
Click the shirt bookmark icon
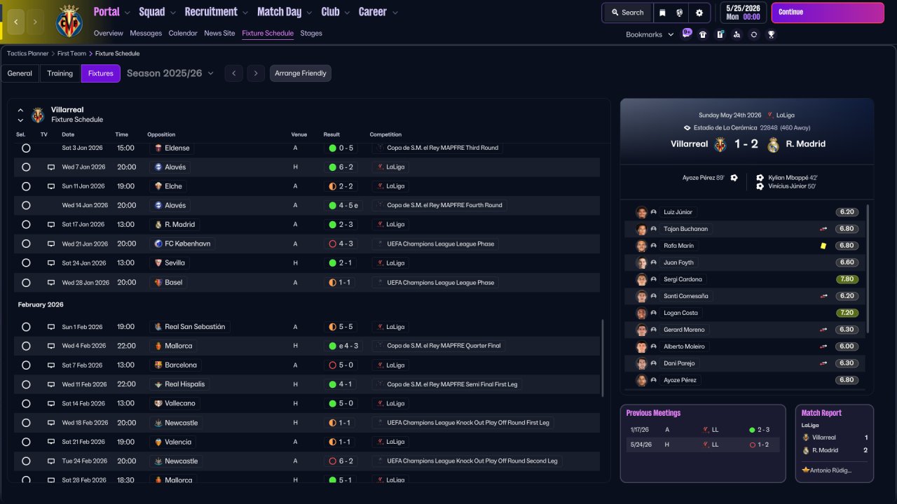point(703,34)
